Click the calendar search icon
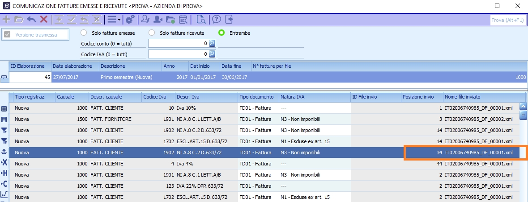This screenshot has height=202, width=528. pyautogui.click(x=183, y=20)
